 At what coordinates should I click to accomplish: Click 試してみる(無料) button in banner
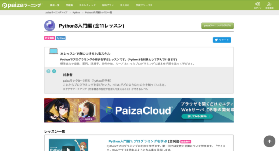(x=197, y=116)
